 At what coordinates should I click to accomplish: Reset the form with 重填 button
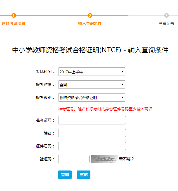(x=84, y=175)
